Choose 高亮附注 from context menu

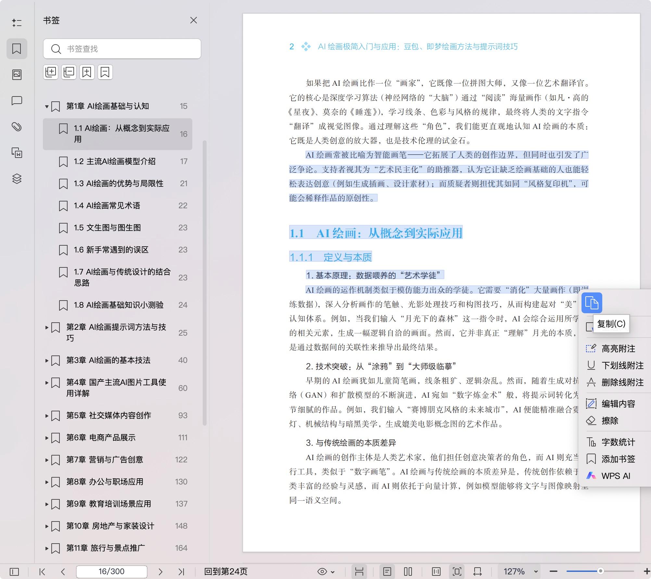click(x=618, y=349)
